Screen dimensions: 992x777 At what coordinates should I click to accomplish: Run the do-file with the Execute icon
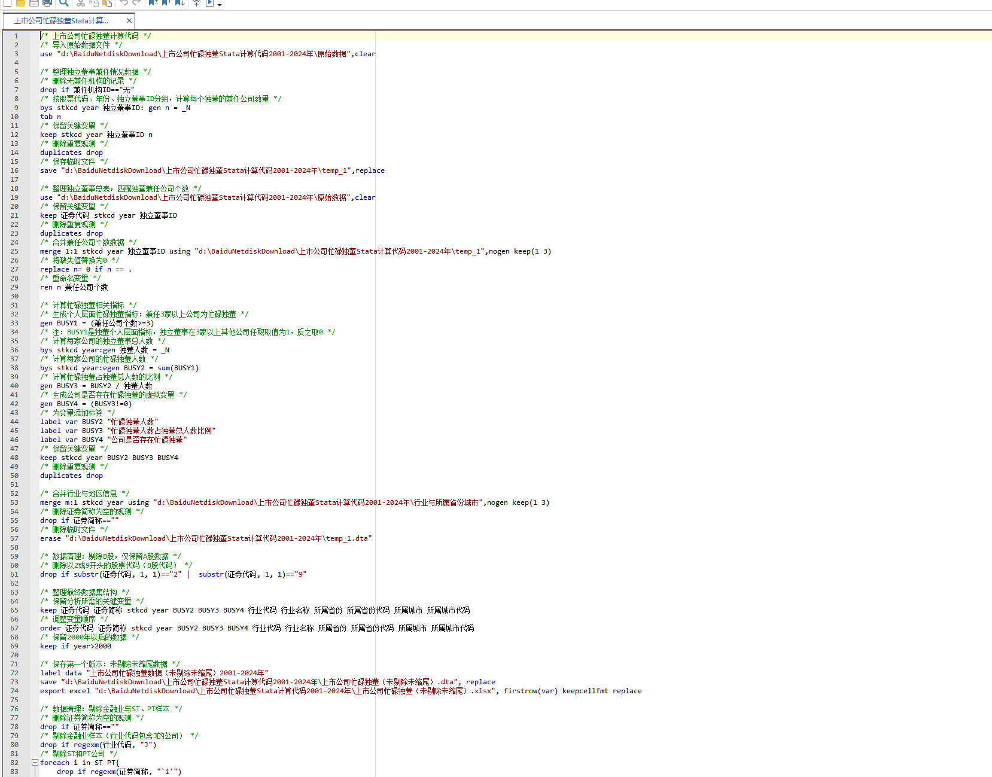[210, 2]
